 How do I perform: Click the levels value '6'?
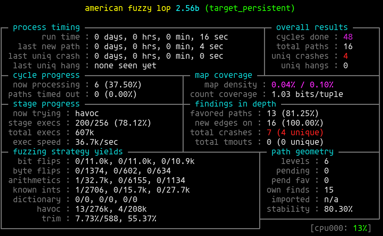coord(326,161)
